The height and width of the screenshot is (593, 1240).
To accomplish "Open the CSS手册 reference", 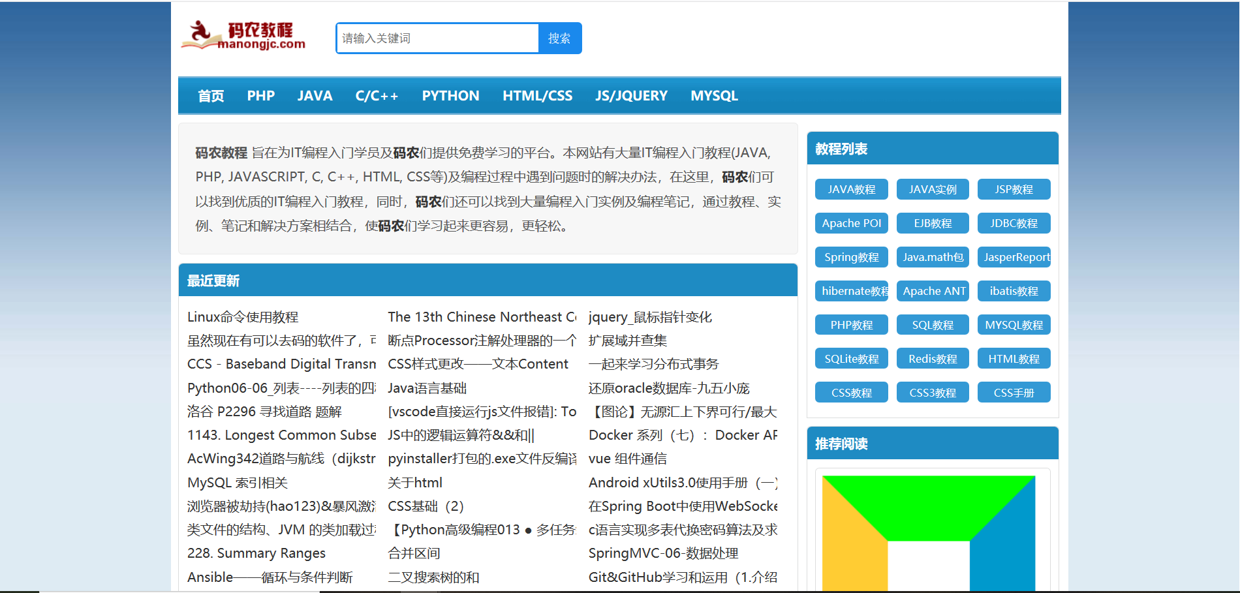I will tap(1014, 392).
